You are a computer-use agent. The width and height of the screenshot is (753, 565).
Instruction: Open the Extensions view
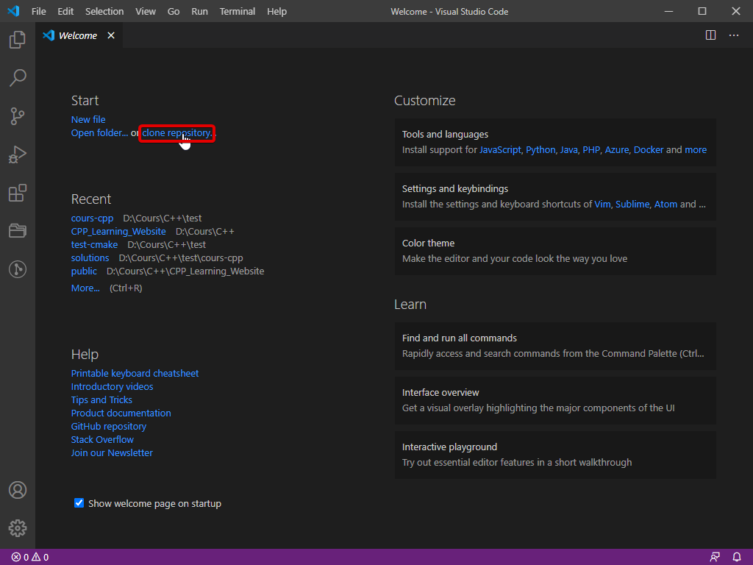[18, 193]
